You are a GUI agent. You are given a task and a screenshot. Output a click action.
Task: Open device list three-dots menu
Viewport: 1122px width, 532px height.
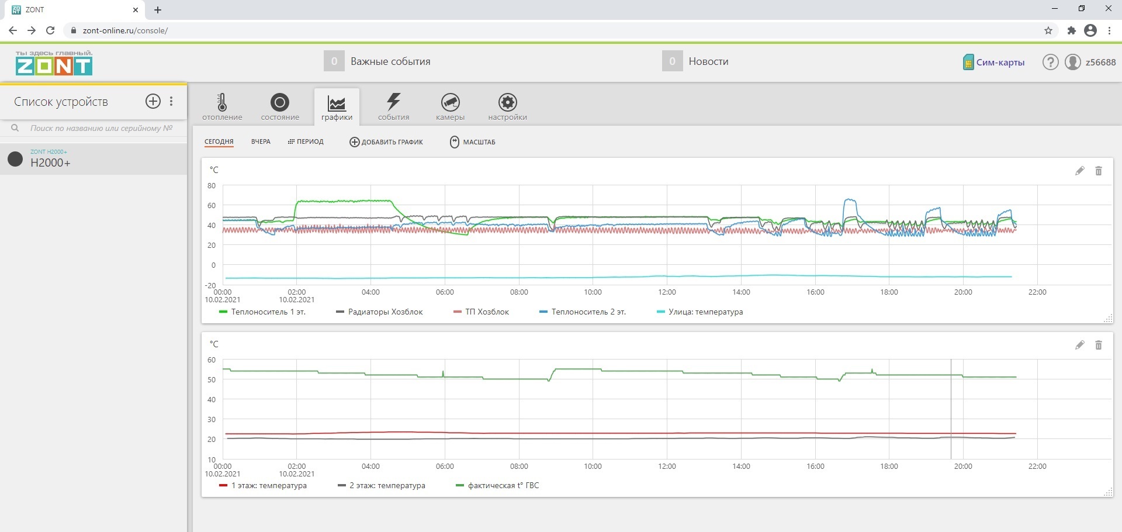(x=171, y=101)
